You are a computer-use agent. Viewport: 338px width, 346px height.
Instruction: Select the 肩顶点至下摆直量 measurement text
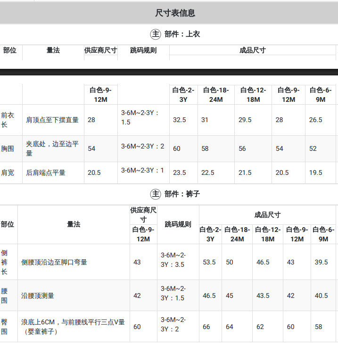[52, 120]
